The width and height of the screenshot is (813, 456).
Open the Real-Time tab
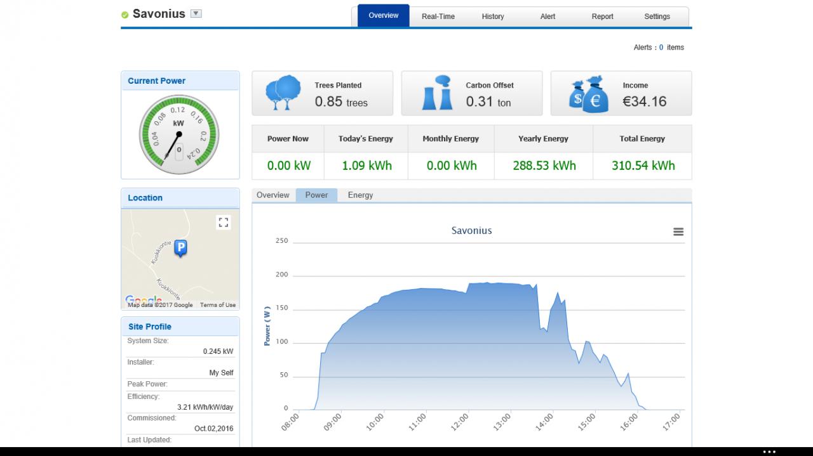click(438, 16)
